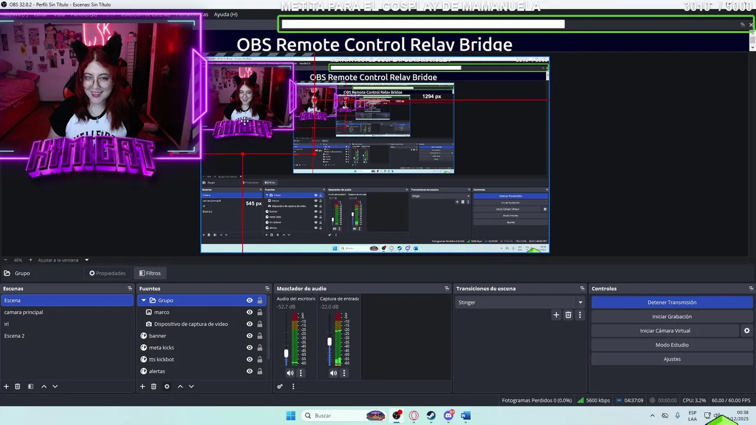
Task: Add a scene transition plus icon
Action: pos(556,315)
